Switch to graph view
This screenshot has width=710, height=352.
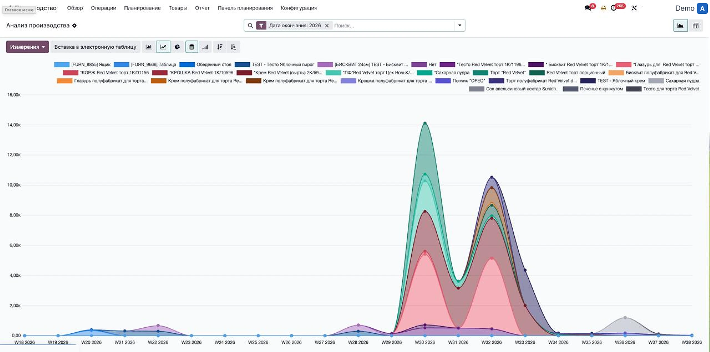coord(680,26)
